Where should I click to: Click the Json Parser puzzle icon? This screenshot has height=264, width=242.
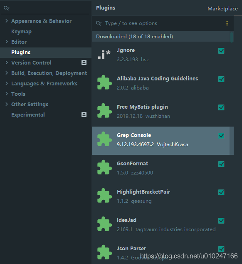click(x=104, y=252)
